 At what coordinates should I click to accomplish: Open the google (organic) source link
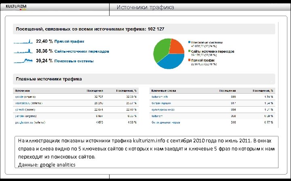point(25,97)
